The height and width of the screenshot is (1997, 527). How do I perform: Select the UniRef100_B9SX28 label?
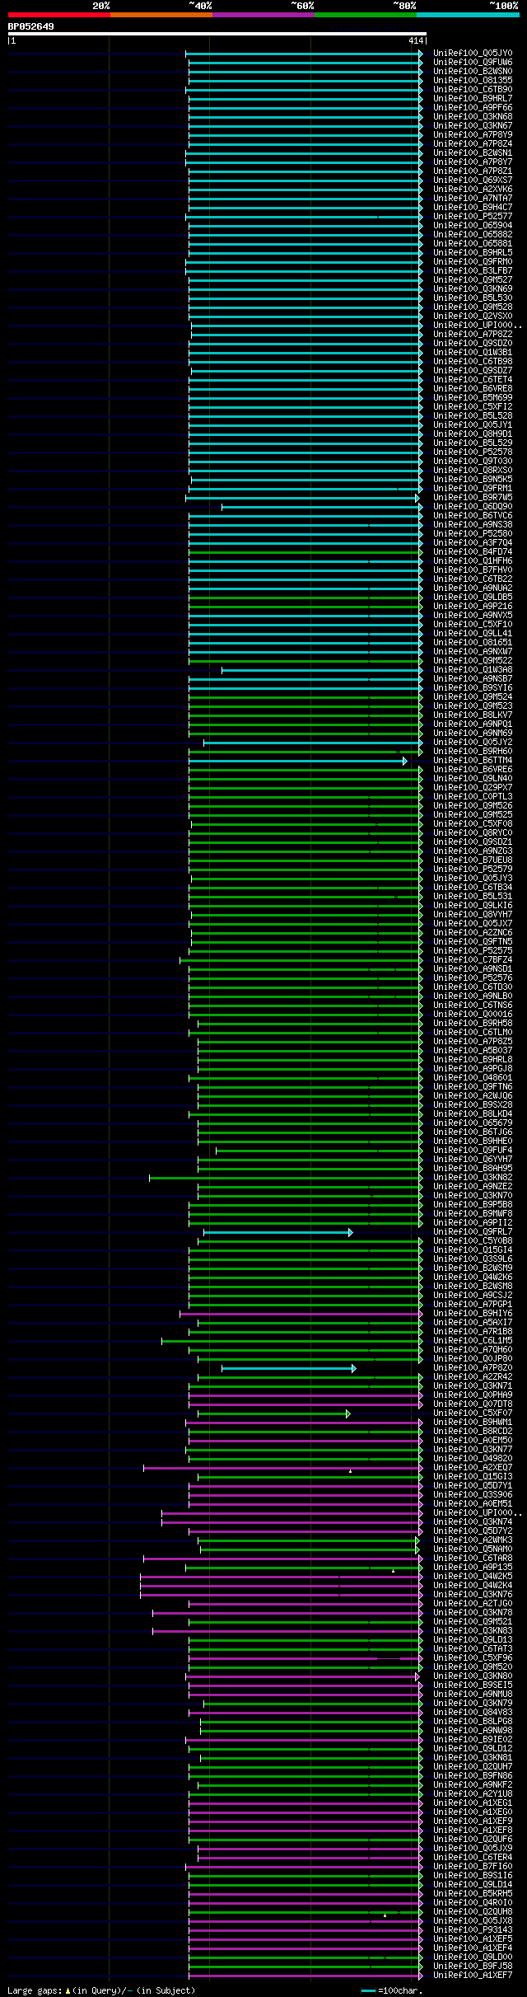473,1104
